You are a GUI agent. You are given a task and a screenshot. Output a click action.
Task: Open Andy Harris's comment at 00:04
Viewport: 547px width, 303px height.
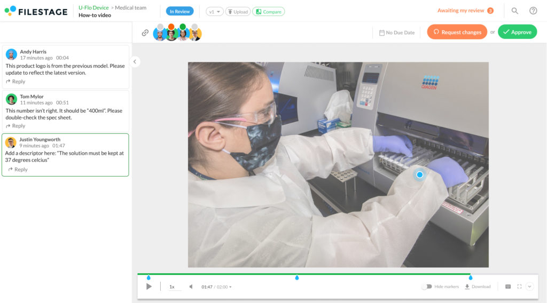pos(65,67)
